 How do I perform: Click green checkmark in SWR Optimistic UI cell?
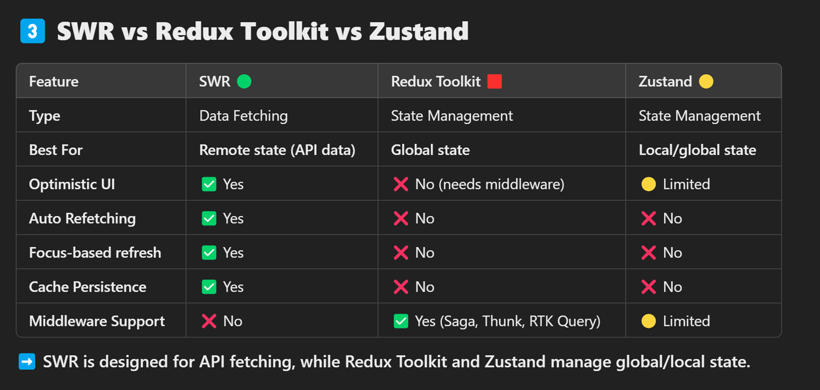point(209,184)
